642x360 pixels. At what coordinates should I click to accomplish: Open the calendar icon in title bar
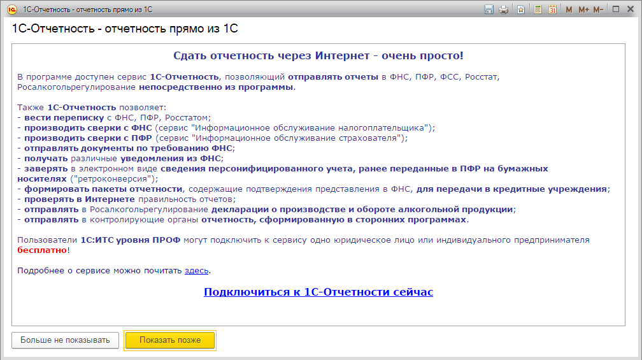click(552, 10)
